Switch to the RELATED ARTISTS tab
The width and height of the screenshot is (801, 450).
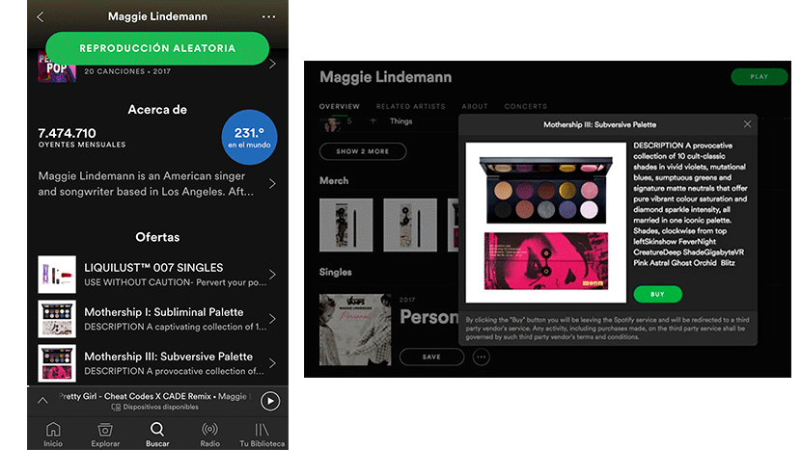pyautogui.click(x=411, y=107)
